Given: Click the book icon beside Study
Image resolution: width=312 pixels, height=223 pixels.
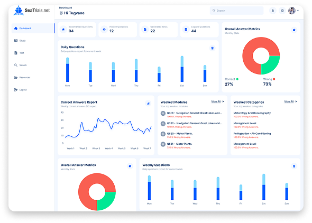Looking at the screenshot, I should tap(16, 41).
